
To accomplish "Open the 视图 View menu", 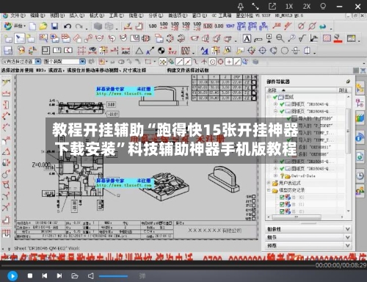I will (57, 15).
